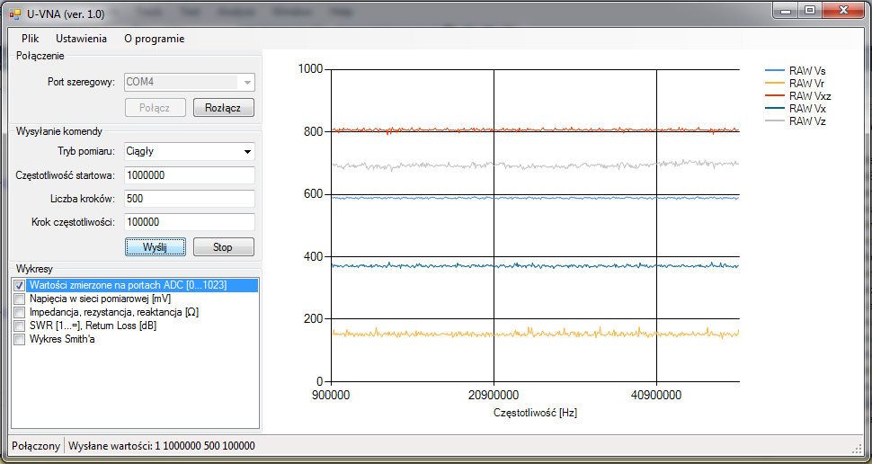The width and height of the screenshot is (872, 464).
Task: Click the RAW Vxz legend color line
Action: tap(774, 95)
